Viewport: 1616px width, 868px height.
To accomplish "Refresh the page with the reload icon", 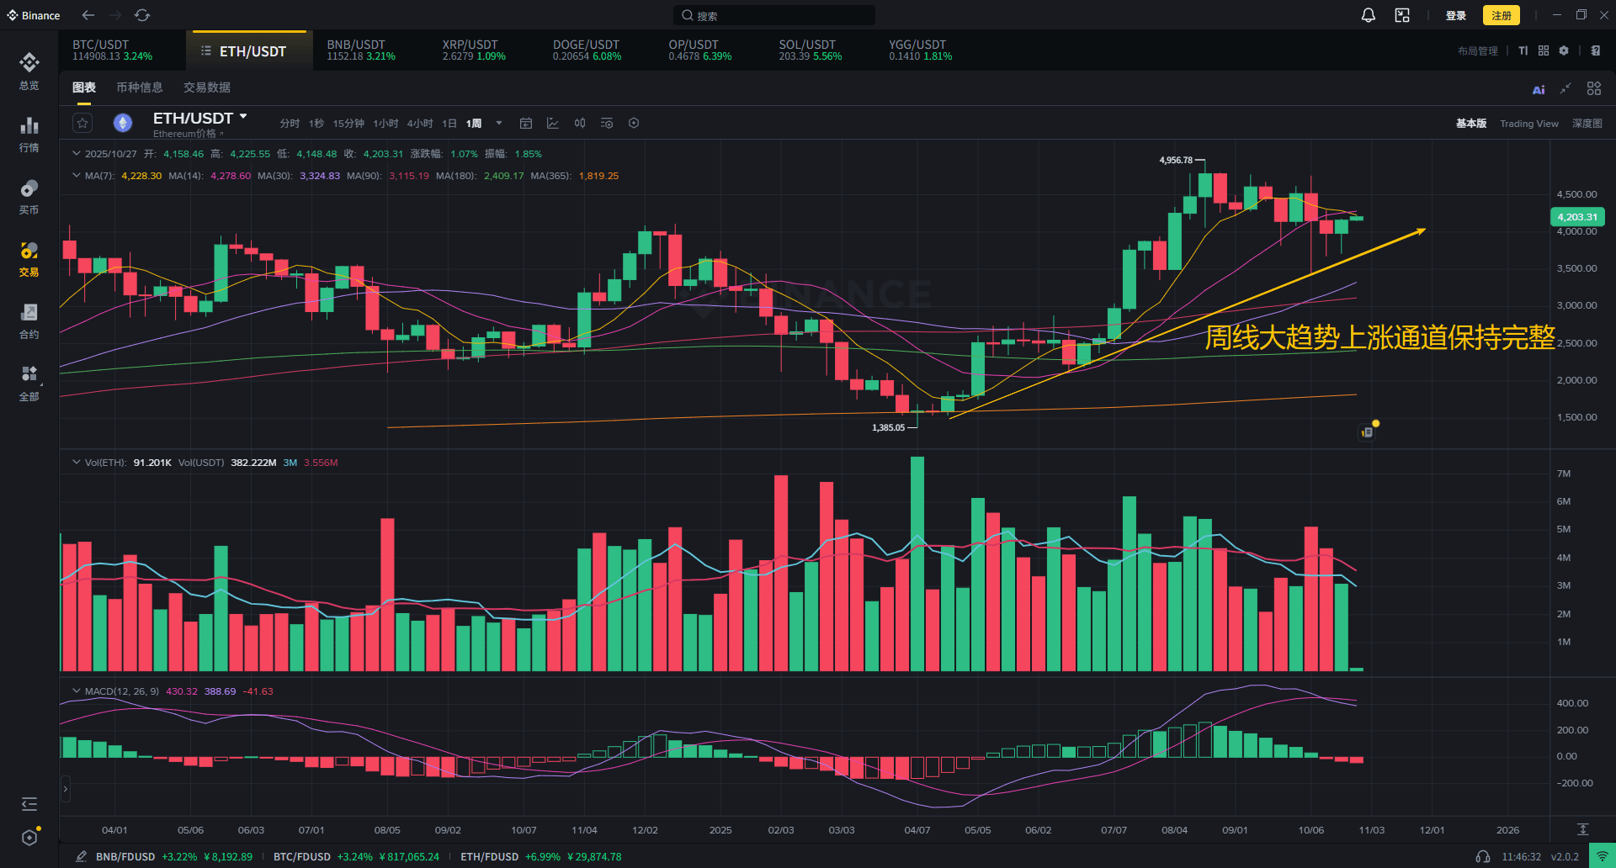I will (142, 15).
